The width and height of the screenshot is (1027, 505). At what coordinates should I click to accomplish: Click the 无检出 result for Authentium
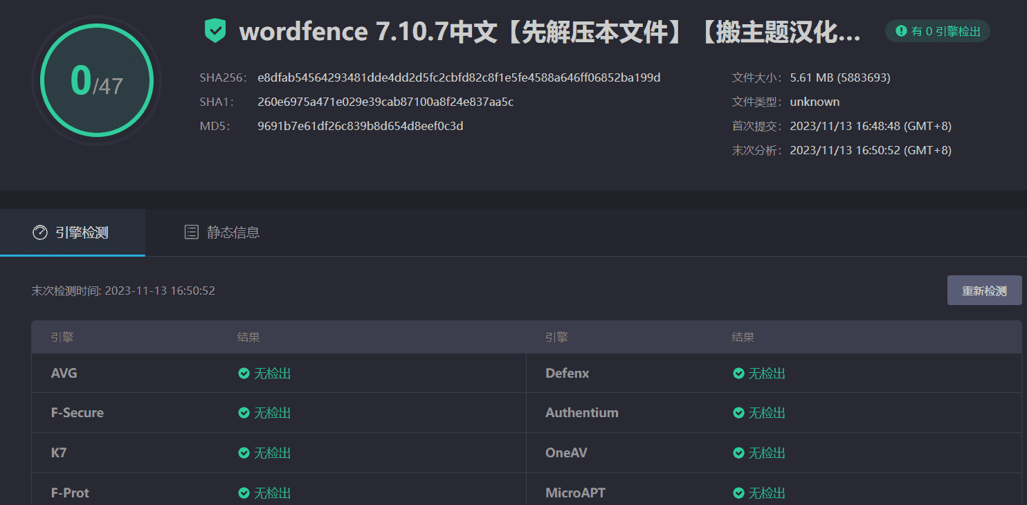767,413
